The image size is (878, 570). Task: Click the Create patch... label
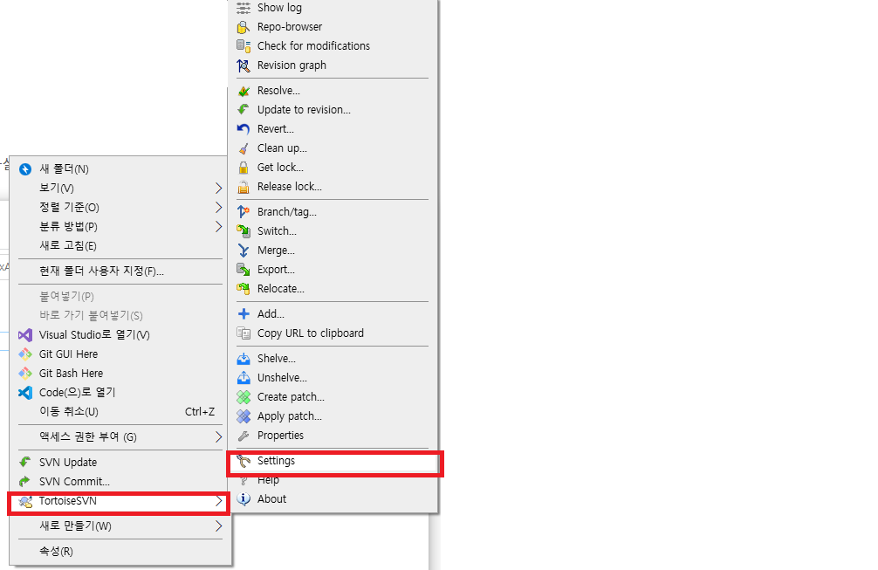[291, 397]
